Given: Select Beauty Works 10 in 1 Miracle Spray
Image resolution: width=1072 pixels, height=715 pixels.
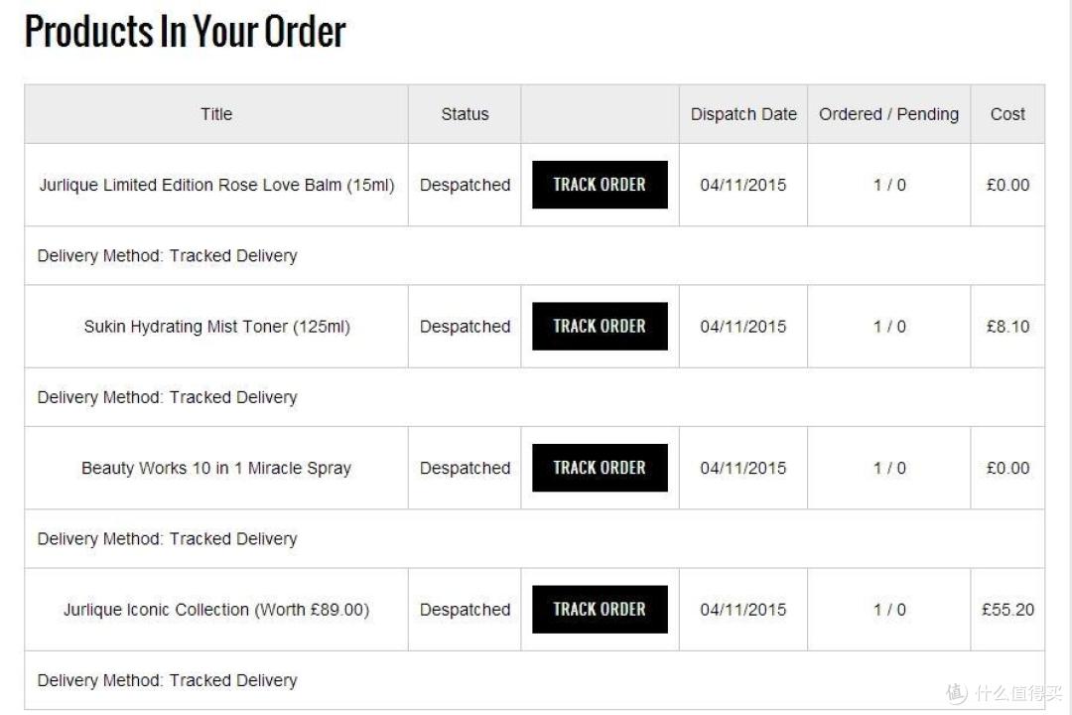Looking at the screenshot, I should pos(216,468).
